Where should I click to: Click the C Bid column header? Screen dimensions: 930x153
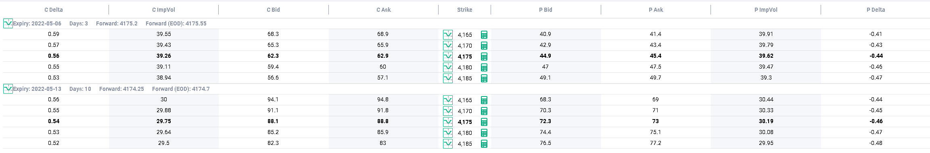(273, 10)
